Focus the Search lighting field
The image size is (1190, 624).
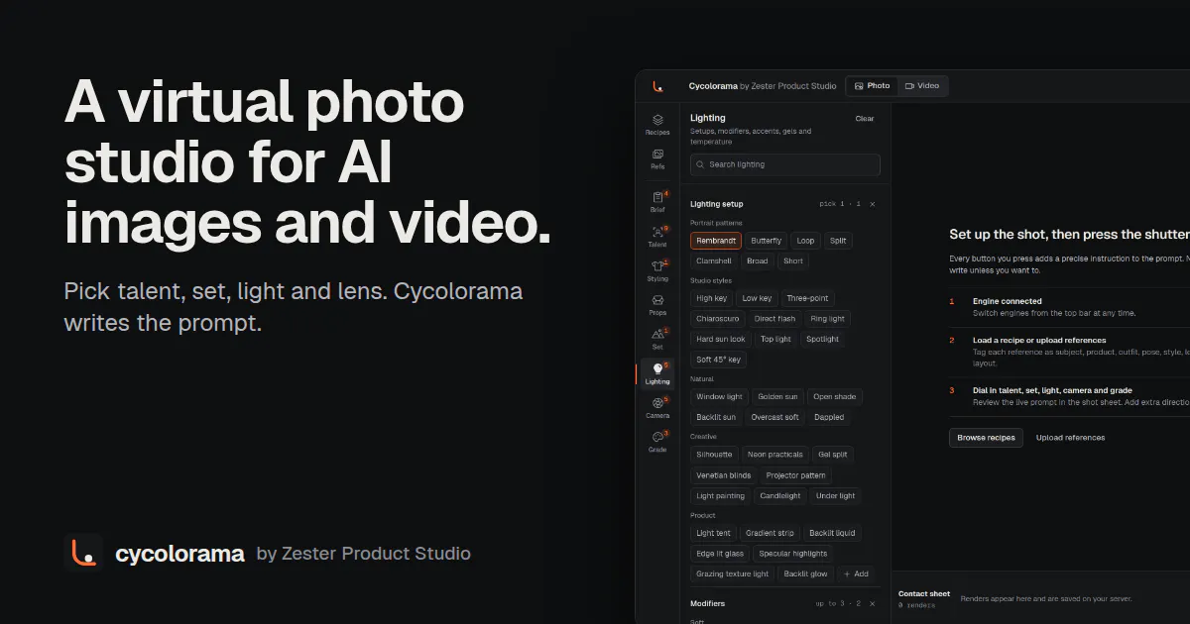tap(785, 164)
